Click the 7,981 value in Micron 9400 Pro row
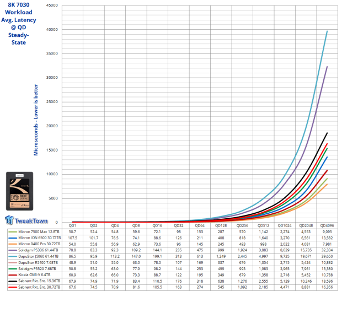Screen dimensions: 342x313 (327, 244)
